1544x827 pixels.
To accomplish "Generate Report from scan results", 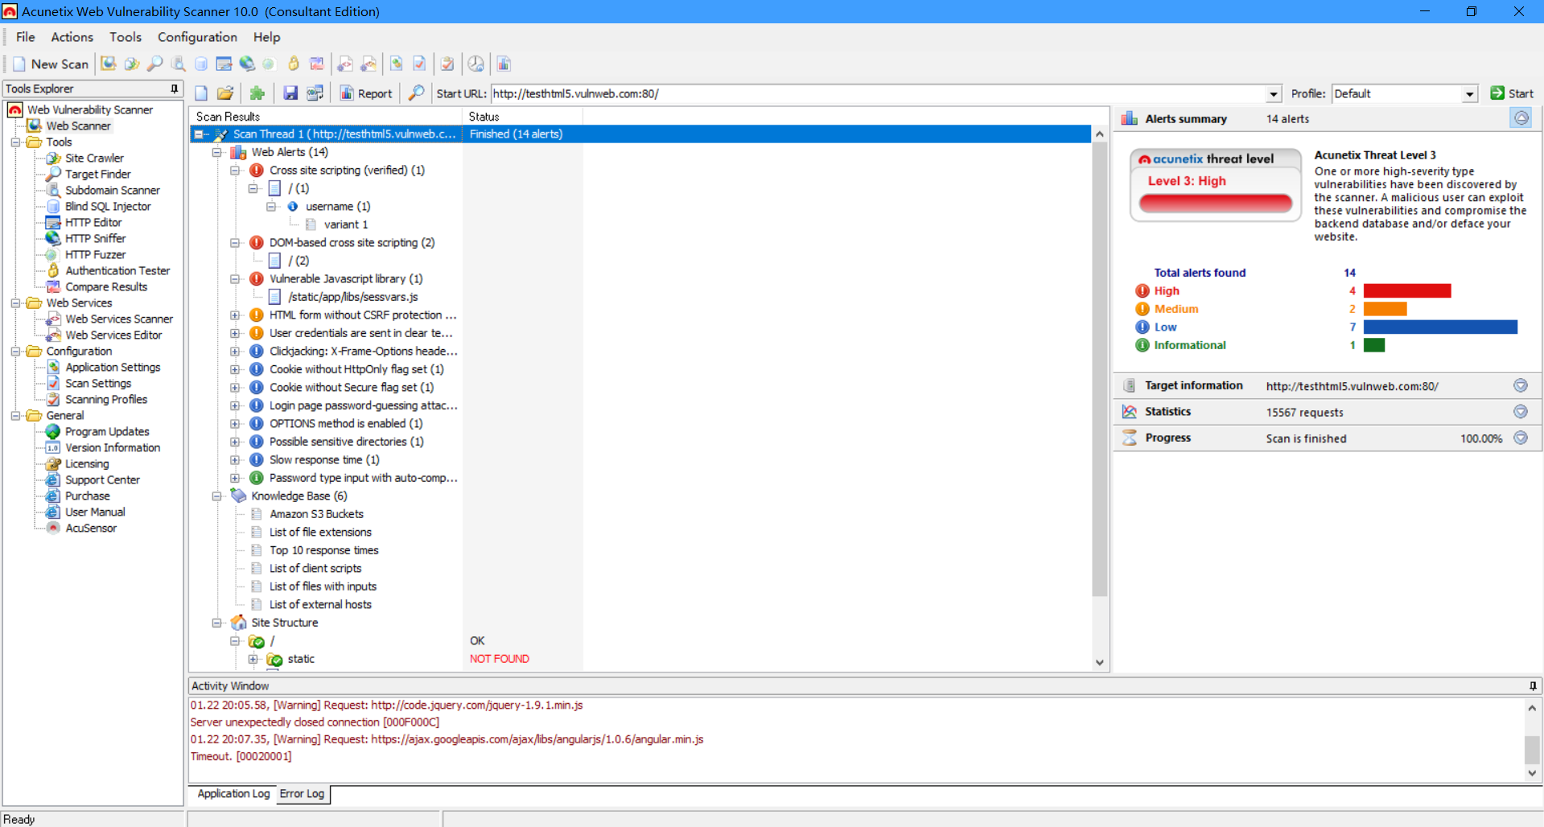I will (366, 94).
